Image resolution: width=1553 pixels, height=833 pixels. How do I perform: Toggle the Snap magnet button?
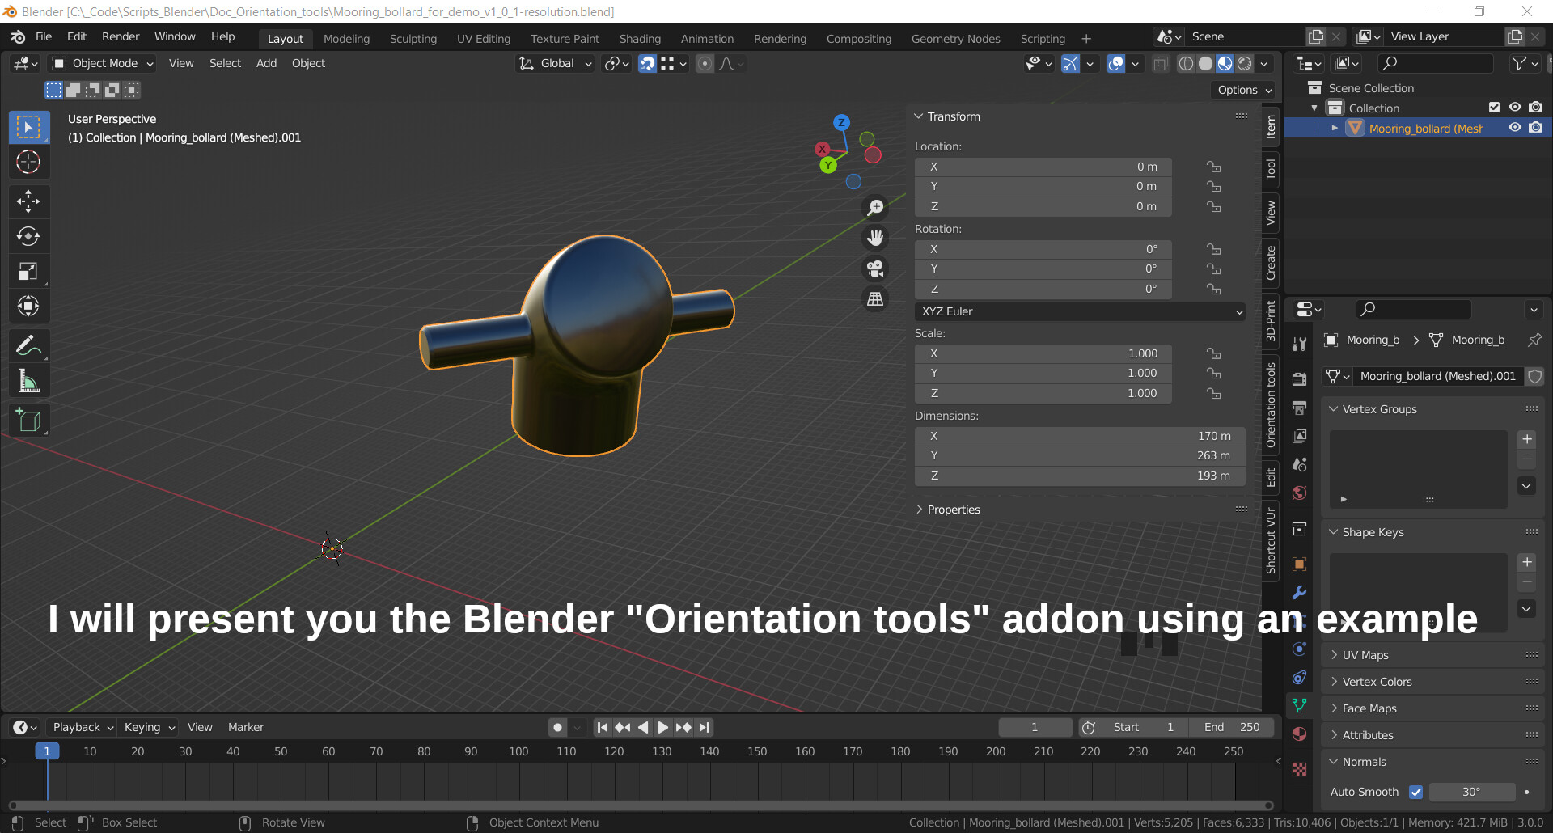647,64
